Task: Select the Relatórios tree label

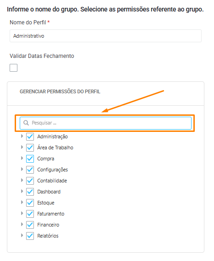Action: click(x=48, y=236)
